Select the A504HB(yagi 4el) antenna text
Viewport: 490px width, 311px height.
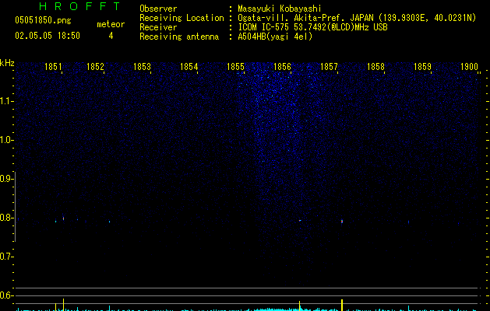pyautogui.click(x=275, y=37)
